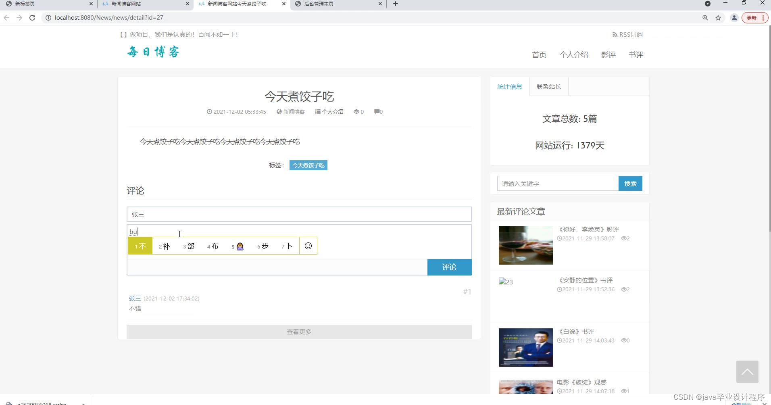Choose IME candidate 2 补
The image size is (771, 405).
[165, 246]
